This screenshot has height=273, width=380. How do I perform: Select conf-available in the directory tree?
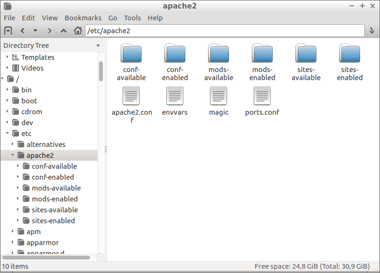tap(55, 166)
